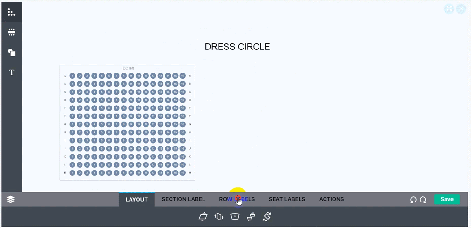The height and width of the screenshot is (228, 471).
Task: Switch to the SECTION LABEL tab
Action: click(x=183, y=199)
